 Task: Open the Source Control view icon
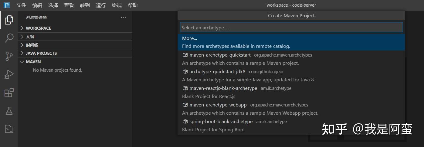pyautogui.click(x=9, y=56)
